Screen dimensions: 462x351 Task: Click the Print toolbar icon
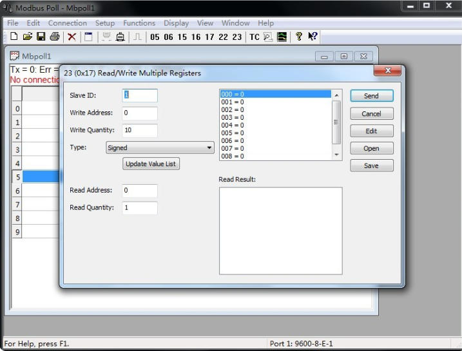click(55, 37)
